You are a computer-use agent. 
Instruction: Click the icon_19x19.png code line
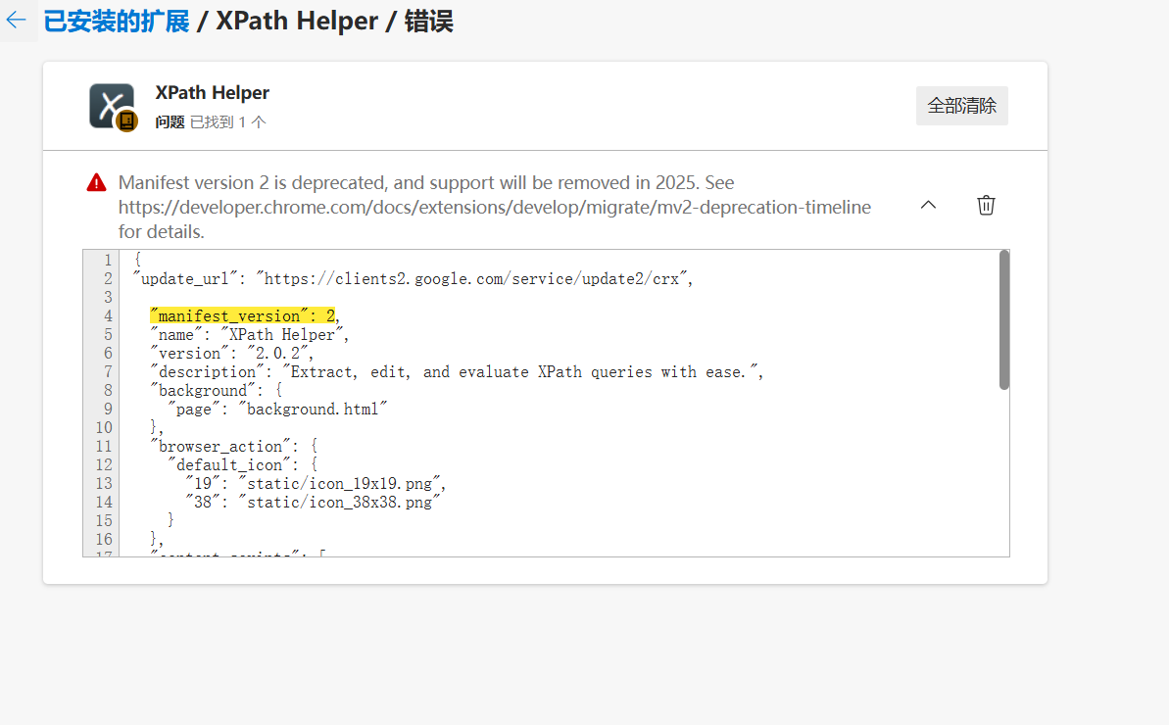316,484
